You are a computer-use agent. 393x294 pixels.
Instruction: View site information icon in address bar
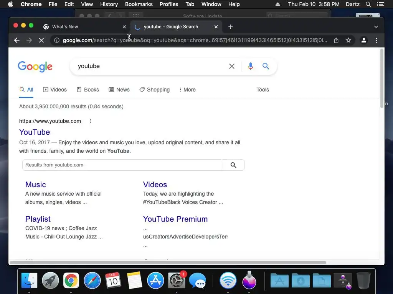tap(57, 40)
